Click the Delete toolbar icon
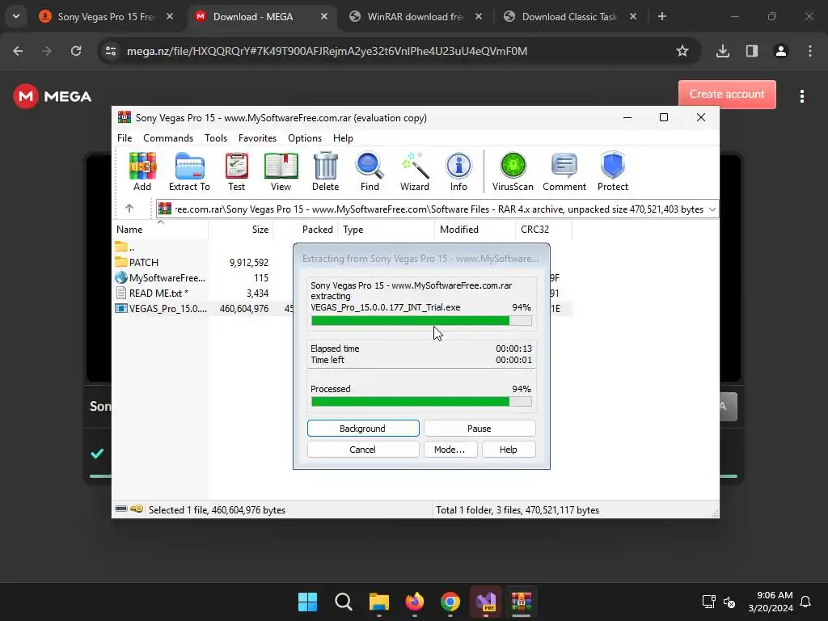Viewport: 828px width, 621px height. 325,171
